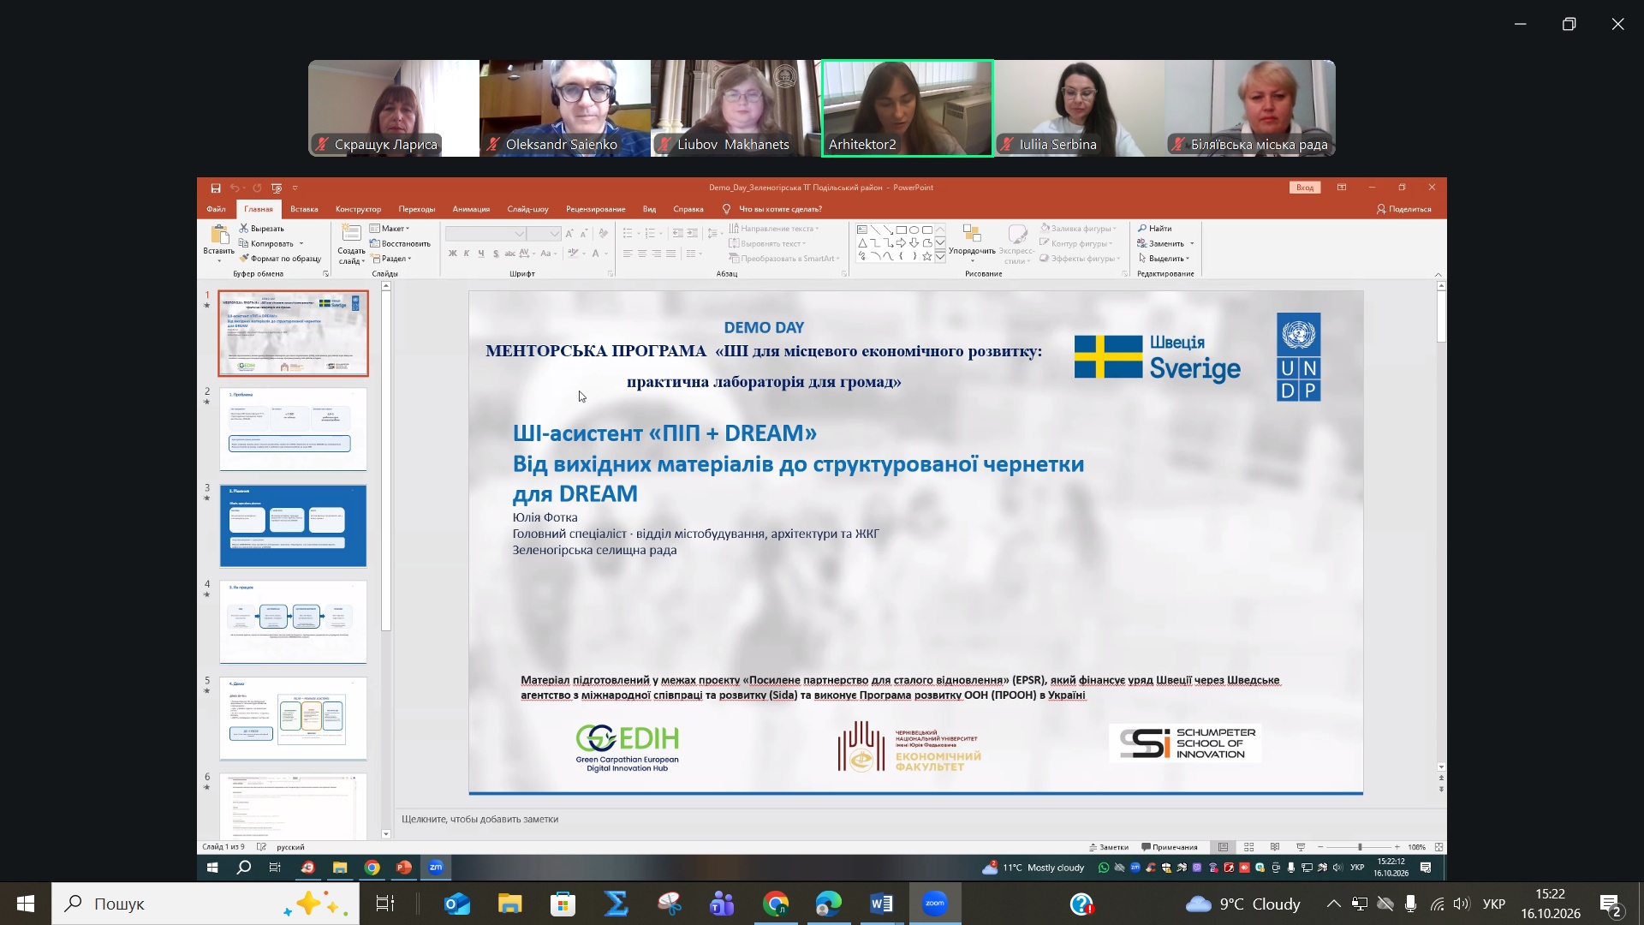Image resolution: width=1644 pixels, height=925 pixels.
Task: Expand the shapes gallery more arrow
Action: pyautogui.click(x=940, y=257)
